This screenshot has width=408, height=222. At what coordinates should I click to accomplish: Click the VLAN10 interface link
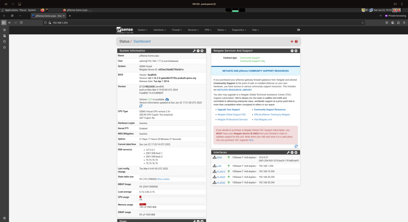click(x=221, y=171)
